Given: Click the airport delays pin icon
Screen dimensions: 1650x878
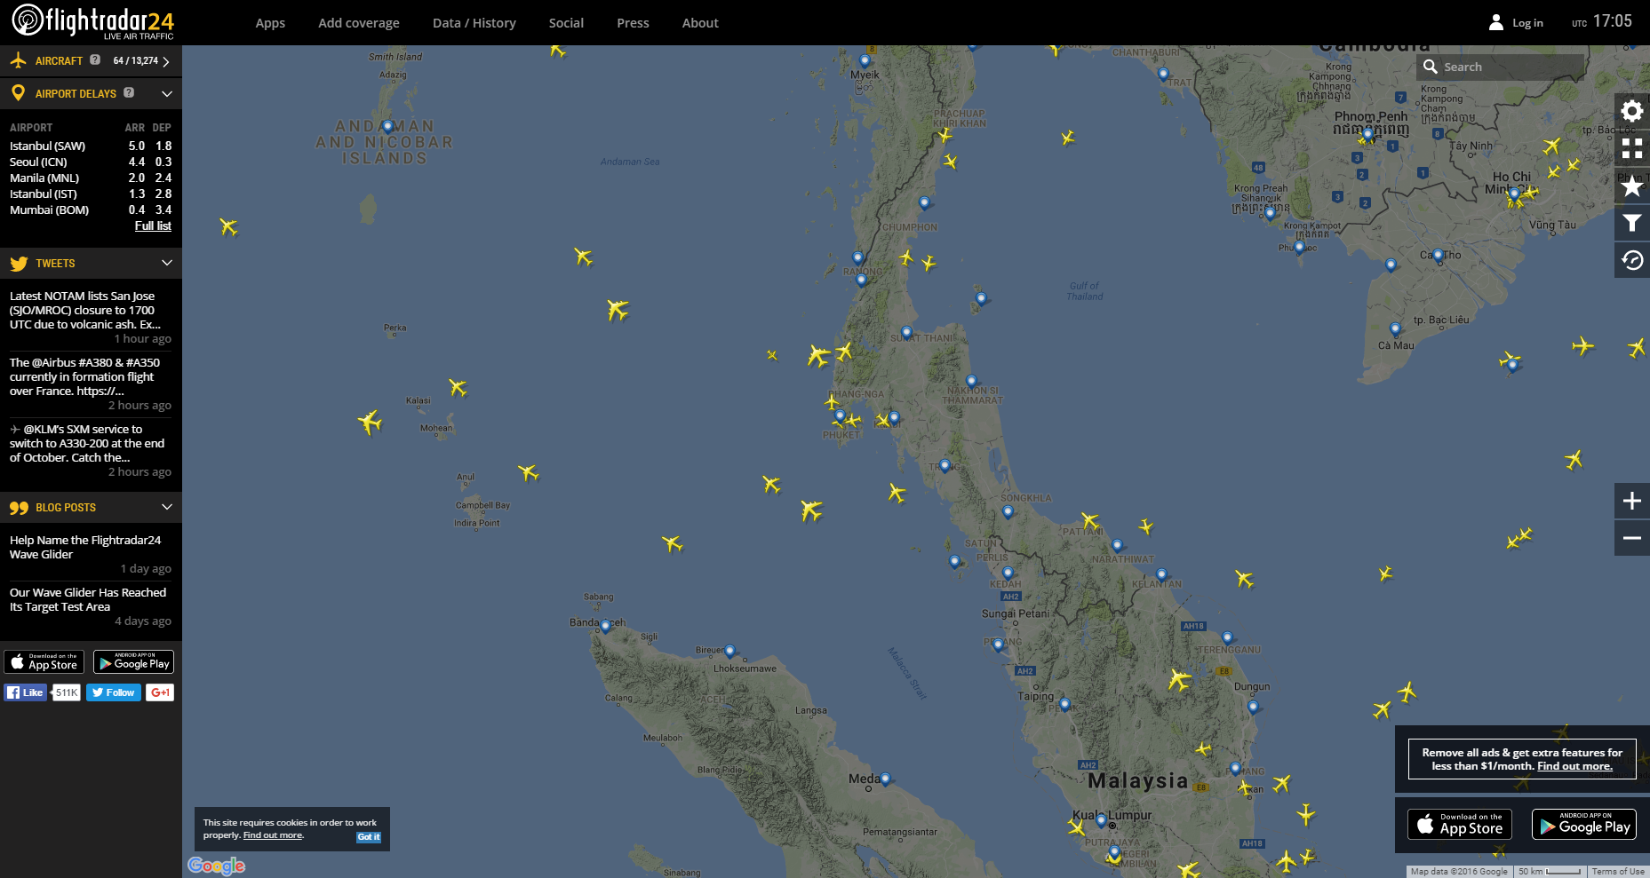Looking at the screenshot, I should tap(18, 92).
